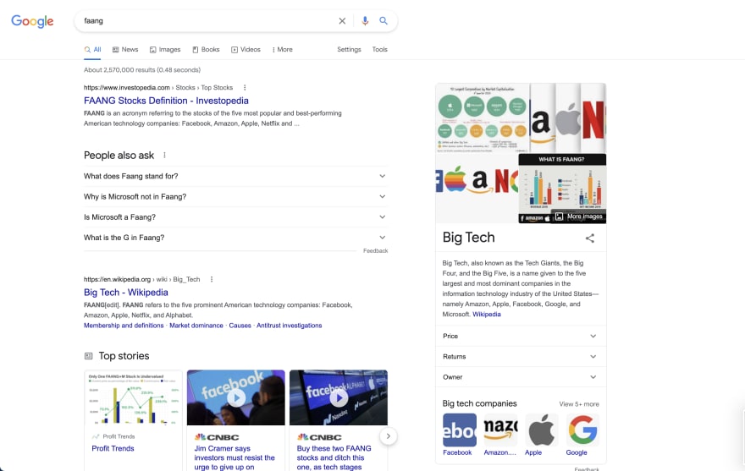Click the Google logo
This screenshot has width=745, height=471.
(32, 21)
